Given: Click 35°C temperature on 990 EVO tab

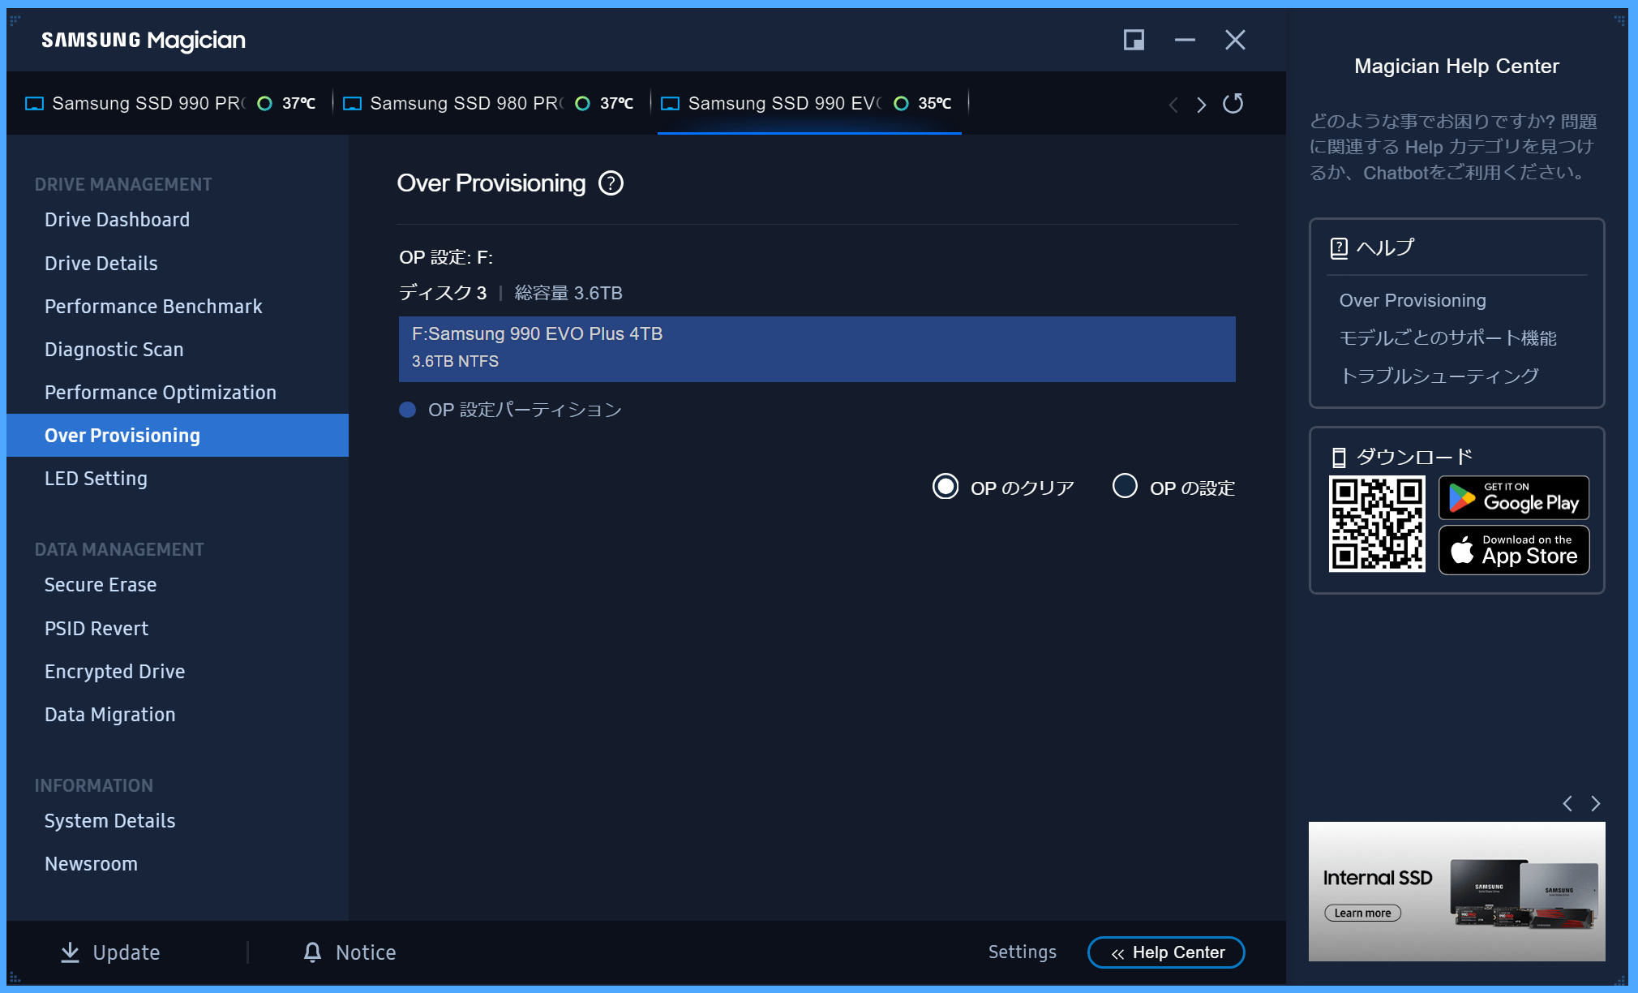Looking at the screenshot, I should coord(934,104).
